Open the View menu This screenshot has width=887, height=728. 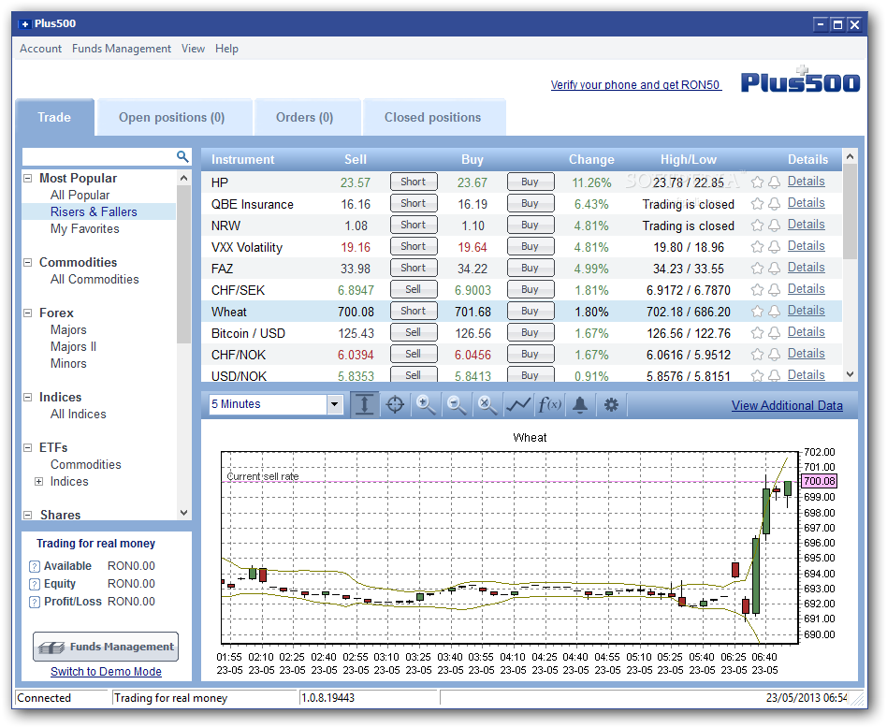coord(193,49)
